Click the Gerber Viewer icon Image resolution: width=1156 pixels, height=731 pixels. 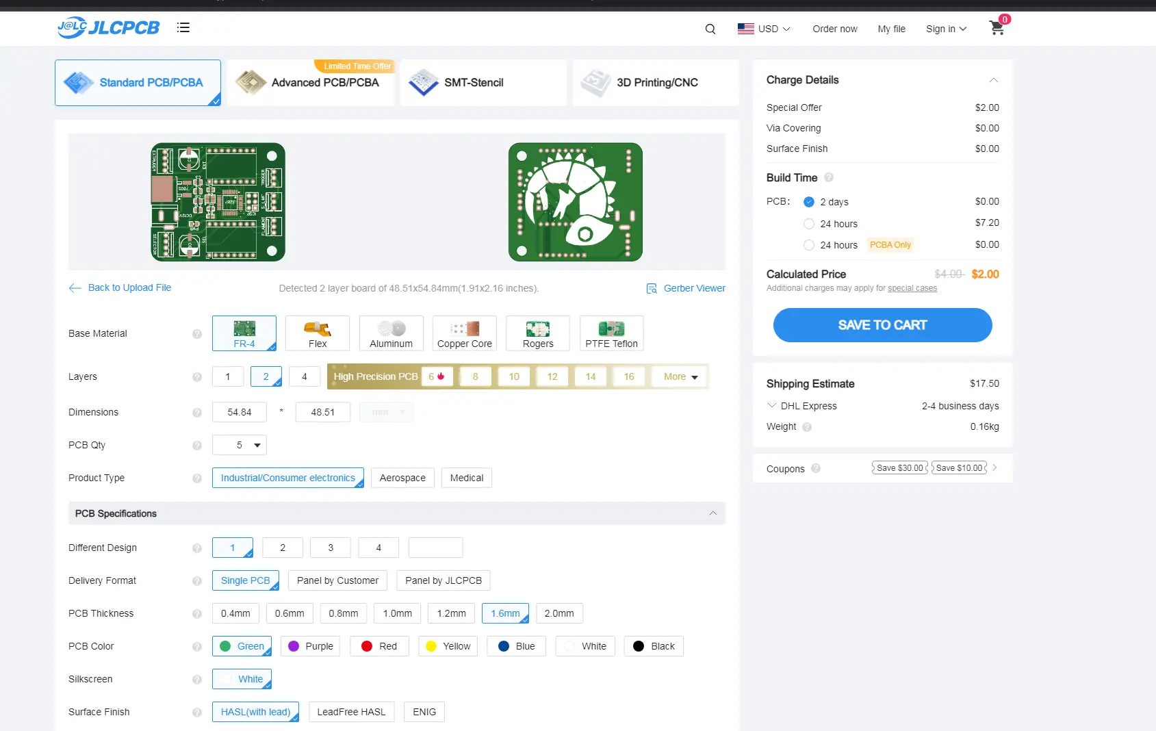(x=652, y=289)
